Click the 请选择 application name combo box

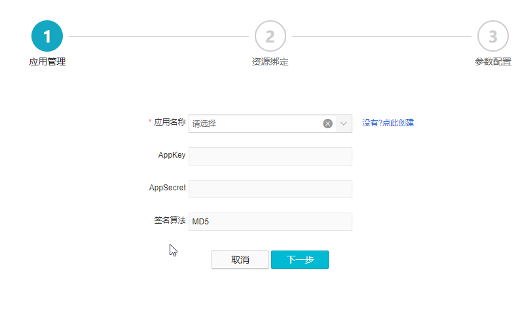point(270,124)
